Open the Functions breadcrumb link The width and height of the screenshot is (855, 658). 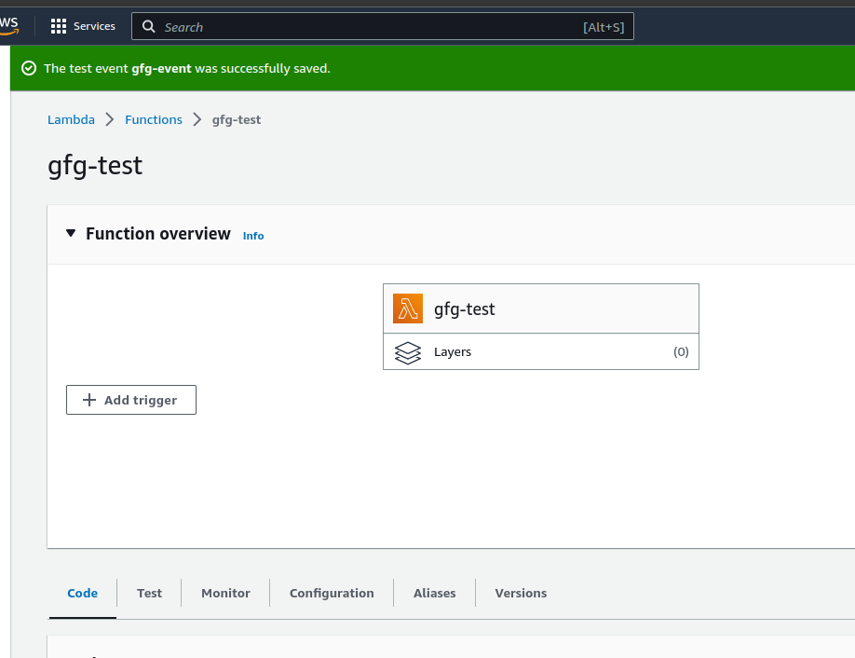point(154,119)
